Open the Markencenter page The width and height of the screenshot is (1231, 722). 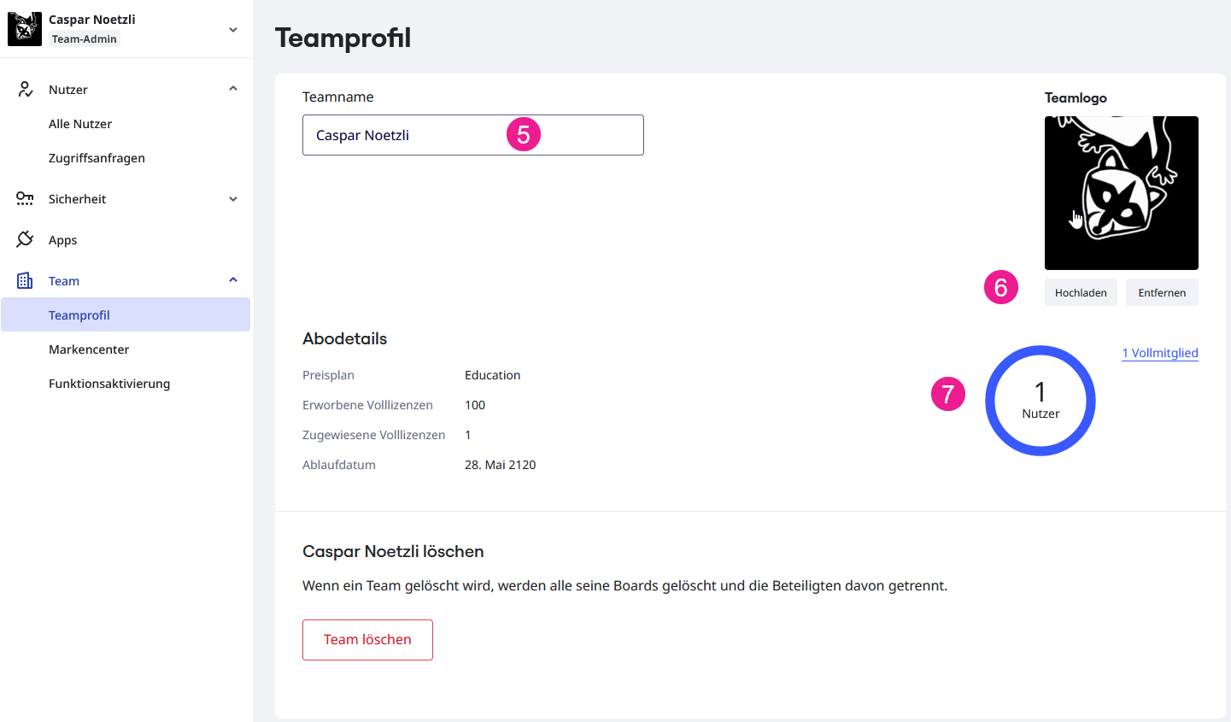[89, 349]
